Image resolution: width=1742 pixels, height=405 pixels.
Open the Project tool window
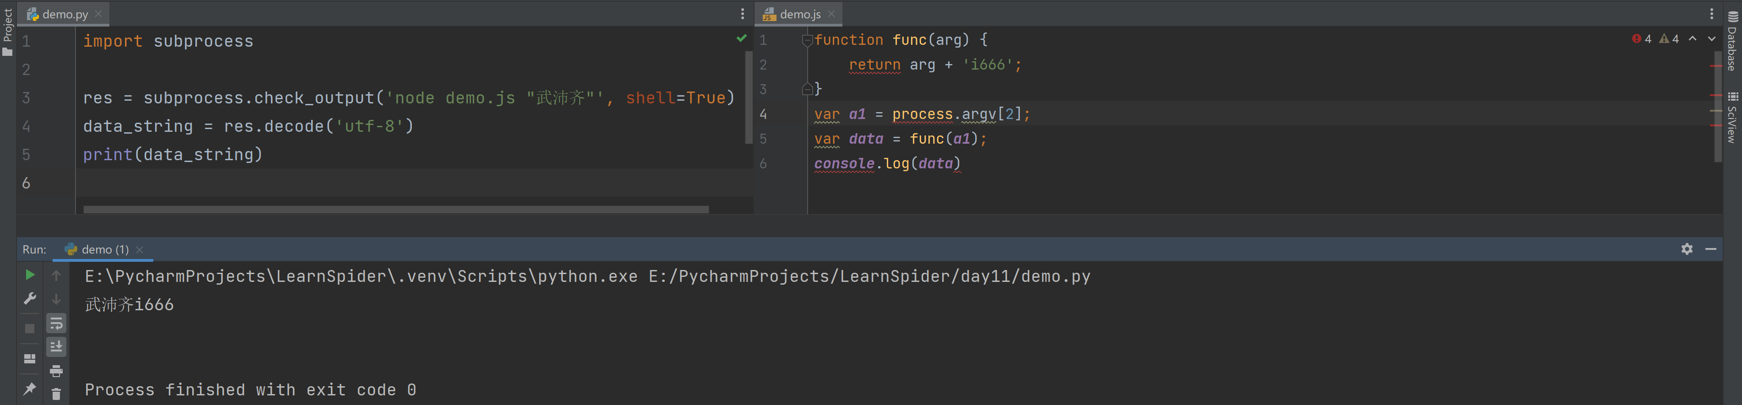click(7, 32)
